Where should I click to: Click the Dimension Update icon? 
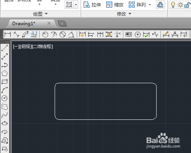click(x=184, y=34)
